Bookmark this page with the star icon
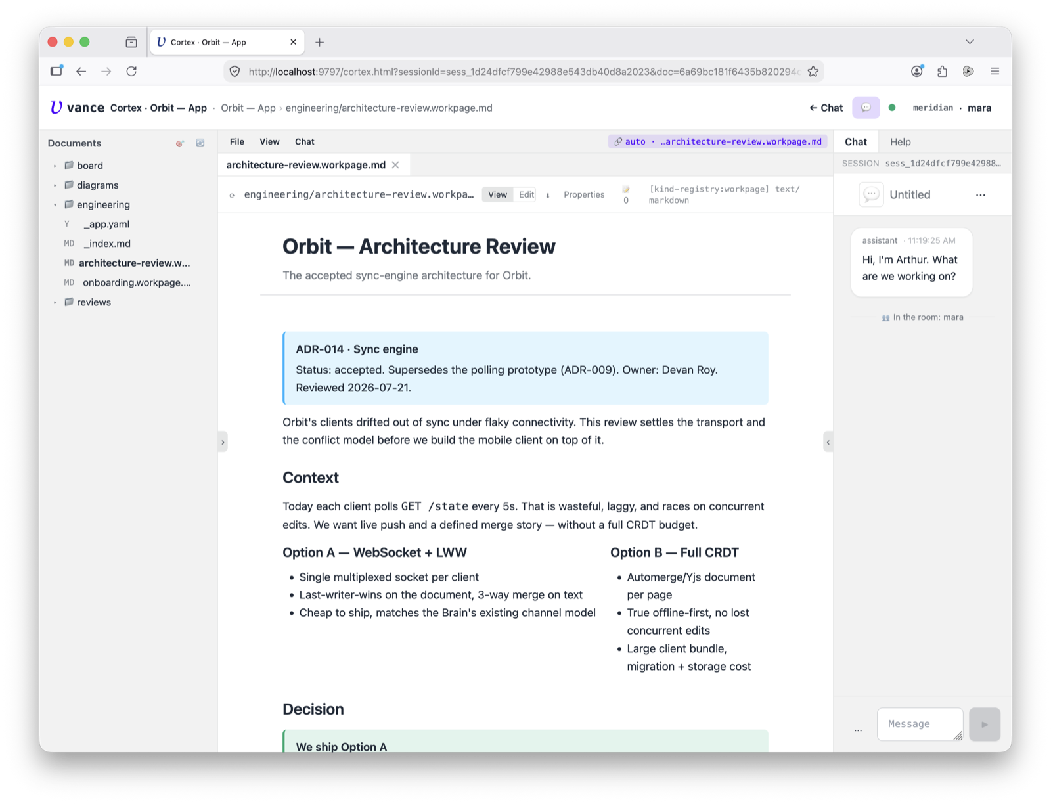Screen dimensions: 1051x804 pos(813,72)
